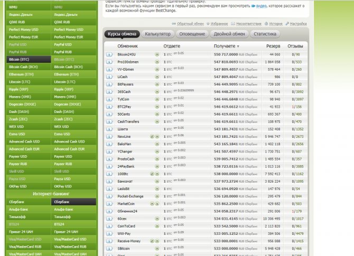Open the Pro100obmen exchanger link
Viewport: 354px width, 256px height.
click(127, 62)
